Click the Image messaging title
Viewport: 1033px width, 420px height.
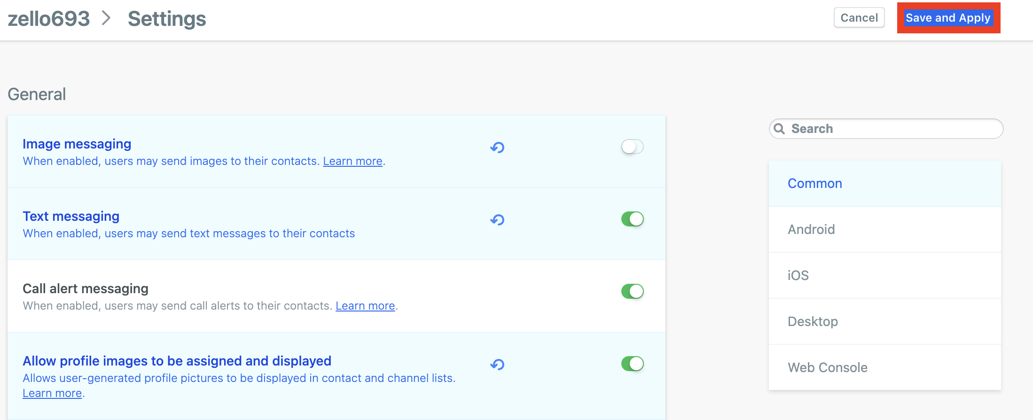coord(77,144)
